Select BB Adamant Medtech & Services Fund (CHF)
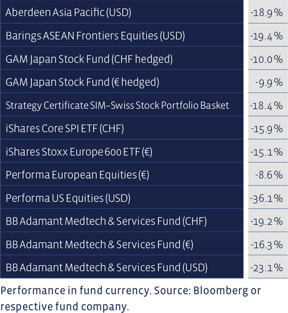Viewport: 288px width, 313px height. pyautogui.click(x=106, y=221)
